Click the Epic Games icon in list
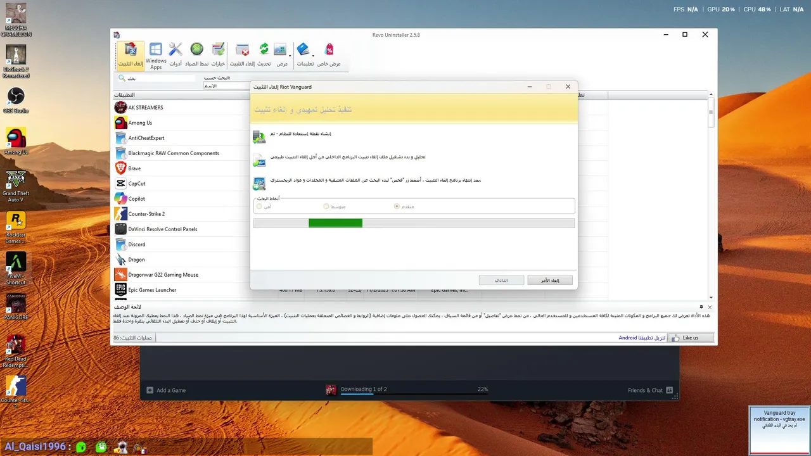The width and height of the screenshot is (811, 456). [120, 290]
